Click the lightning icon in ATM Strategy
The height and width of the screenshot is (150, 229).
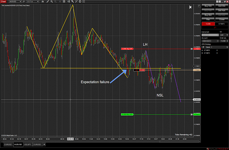click(203, 47)
